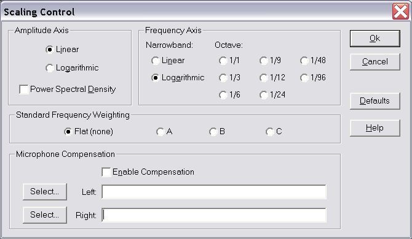Restore settings with Defaults button
Screen dimensions: 412x239
pyautogui.click(x=375, y=101)
